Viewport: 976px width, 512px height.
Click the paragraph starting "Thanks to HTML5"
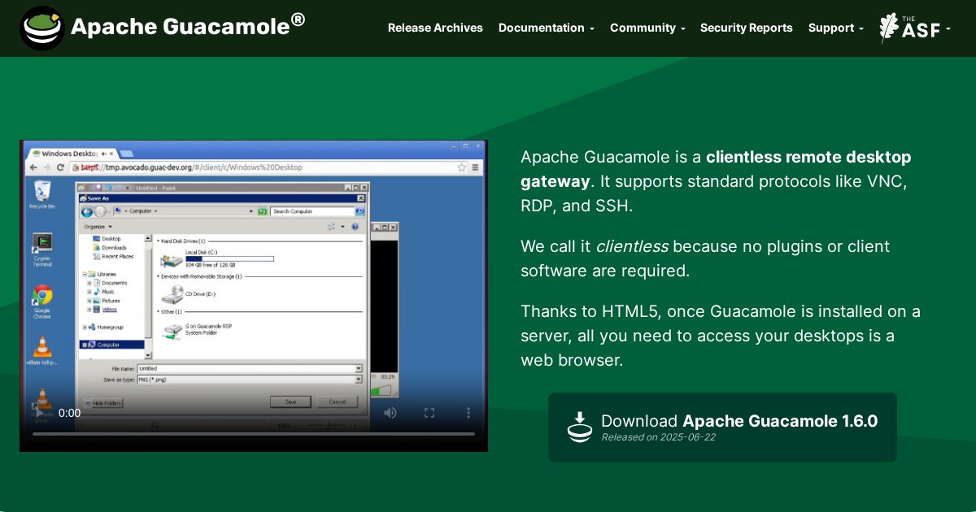click(721, 336)
